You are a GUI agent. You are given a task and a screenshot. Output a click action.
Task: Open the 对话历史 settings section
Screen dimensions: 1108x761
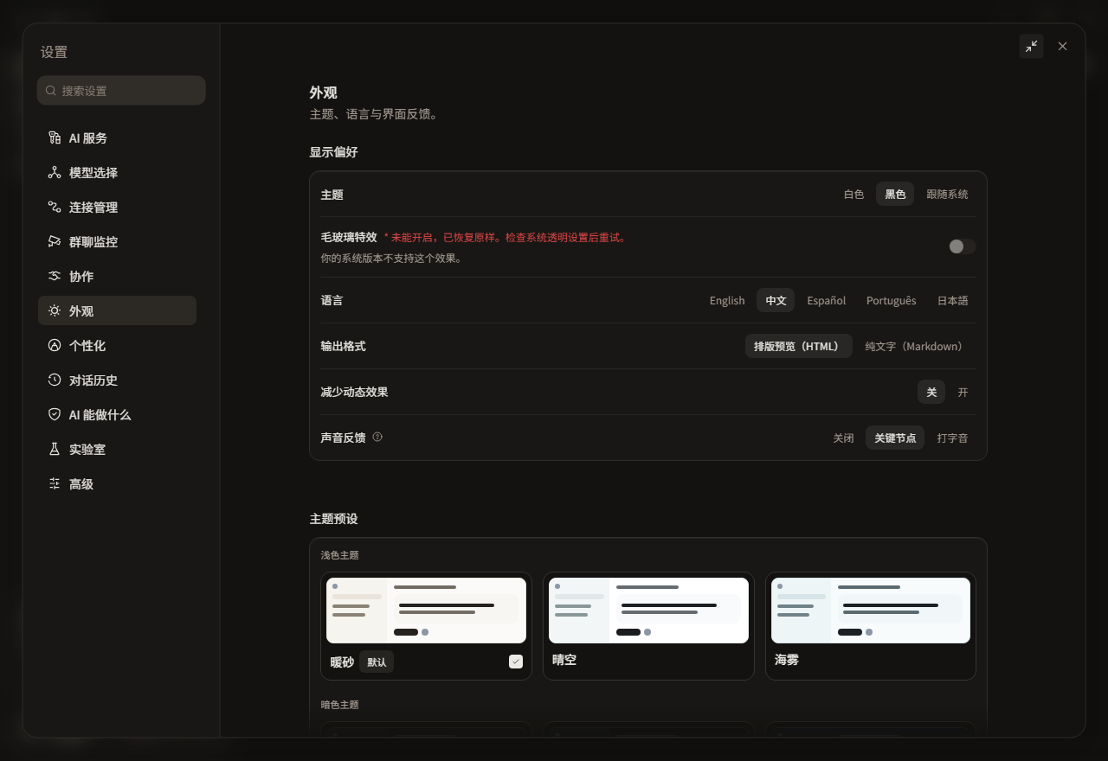click(117, 380)
